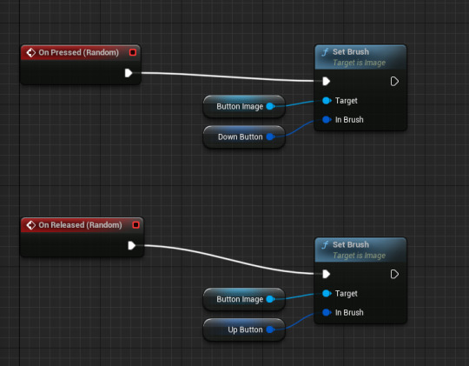Click 'Target' label on upper Set Brush
469x366 pixels.
(x=346, y=101)
